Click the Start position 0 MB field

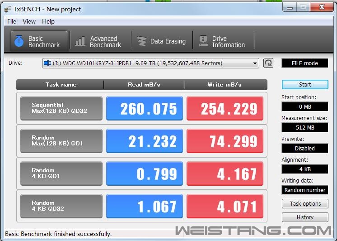(305, 107)
